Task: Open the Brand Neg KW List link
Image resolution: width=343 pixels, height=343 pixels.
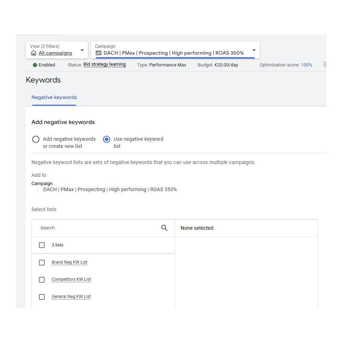Action: click(x=70, y=262)
